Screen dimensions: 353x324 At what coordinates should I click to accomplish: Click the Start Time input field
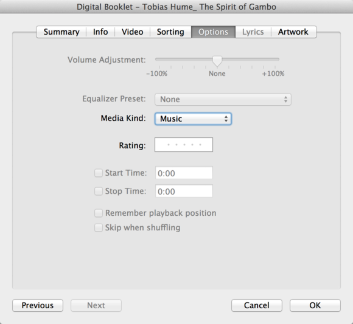(x=184, y=173)
